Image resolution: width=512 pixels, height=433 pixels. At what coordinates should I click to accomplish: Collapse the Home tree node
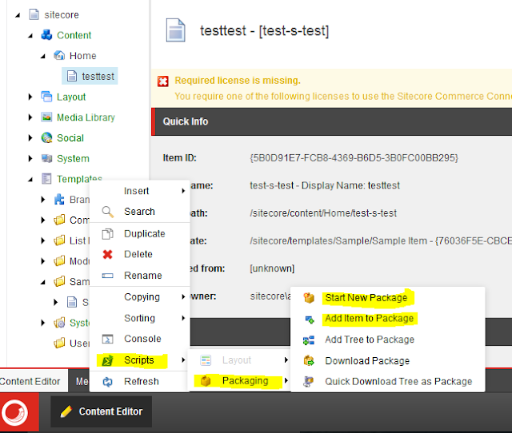click(x=43, y=56)
